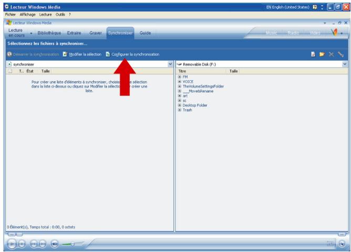Switch to the Extraire tab
This screenshot has width=351, height=252.
coord(74,33)
